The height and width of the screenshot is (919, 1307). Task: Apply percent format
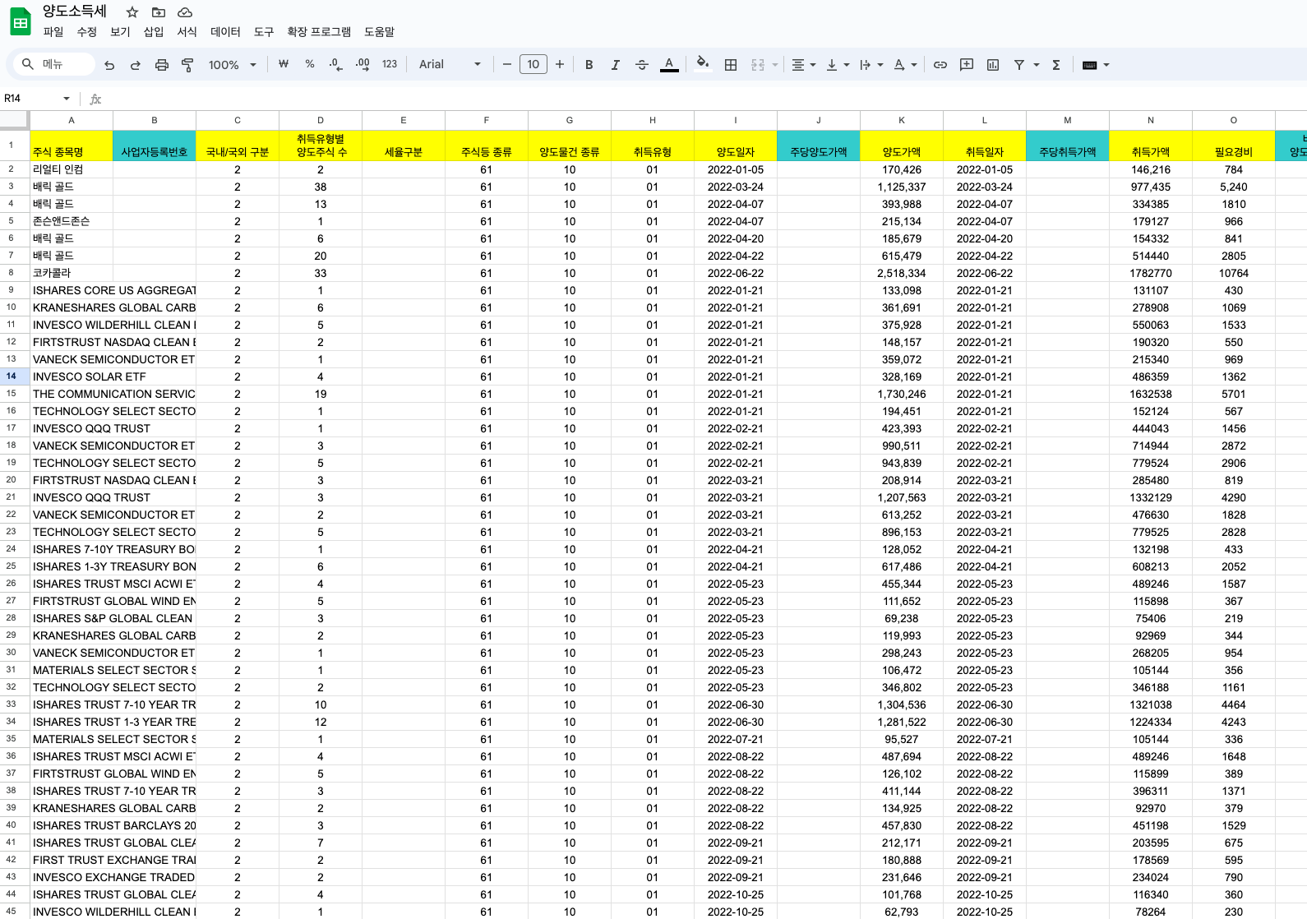pyautogui.click(x=310, y=64)
